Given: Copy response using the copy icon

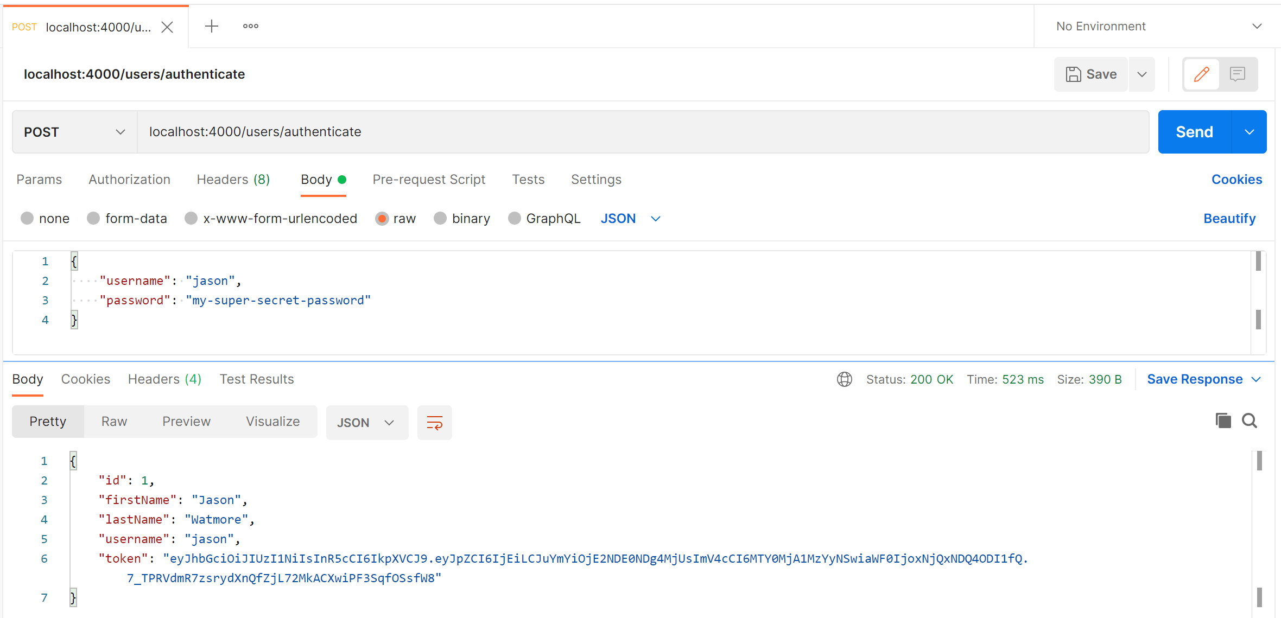Looking at the screenshot, I should [x=1223, y=421].
